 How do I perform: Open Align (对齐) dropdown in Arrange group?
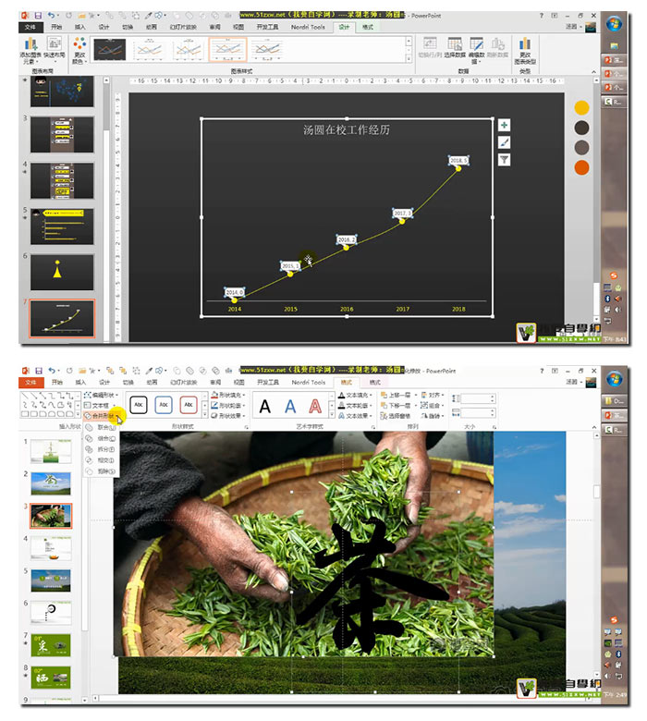[x=432, y=395]
